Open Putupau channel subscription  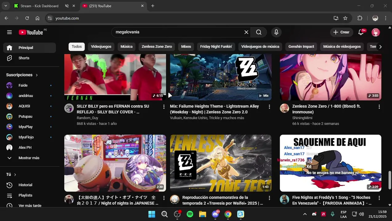(x=30, y=116)
